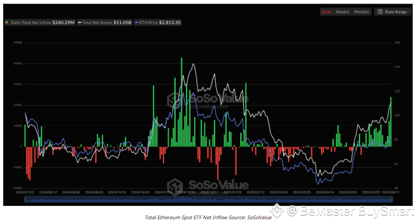Screen dimensions: 418x224
Task: Click the white Total Net Assets legend marker
Action: tap(79, 23)
